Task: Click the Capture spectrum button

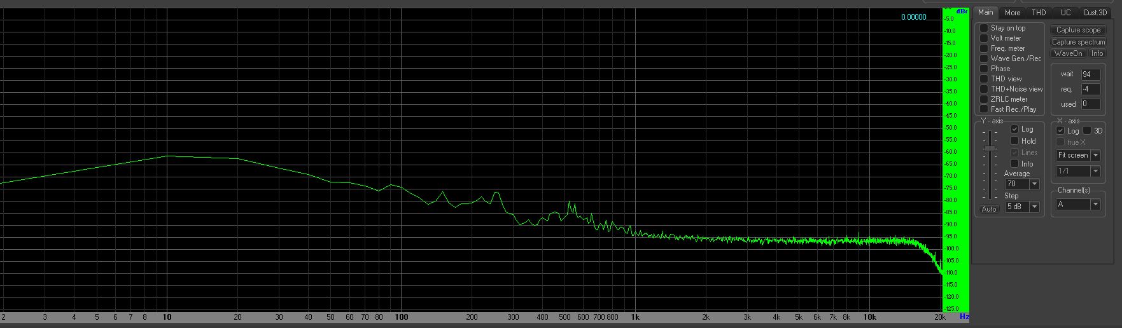Action: point(1078,42)
